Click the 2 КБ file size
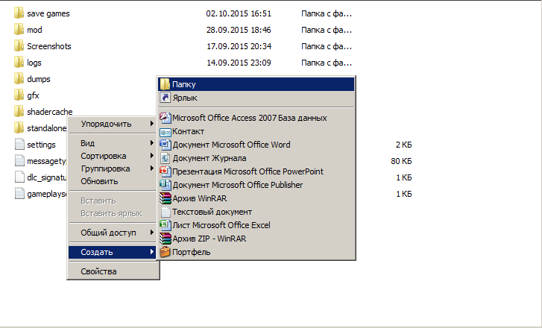The width and height of the screenshot is (542, 328). [x=404, y=145]
